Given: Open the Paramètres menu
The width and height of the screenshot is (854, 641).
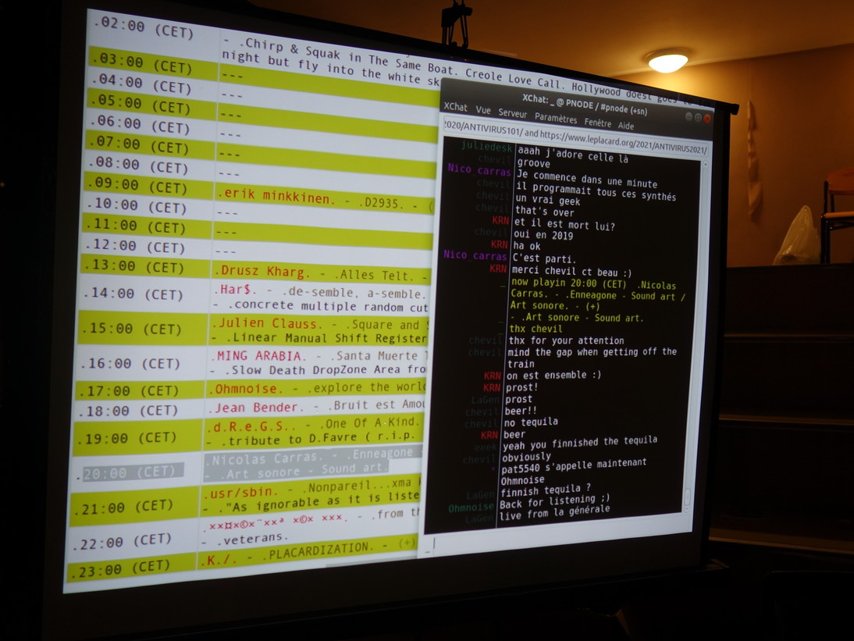Looking at the screenshot, I should [x=555, y=119].
